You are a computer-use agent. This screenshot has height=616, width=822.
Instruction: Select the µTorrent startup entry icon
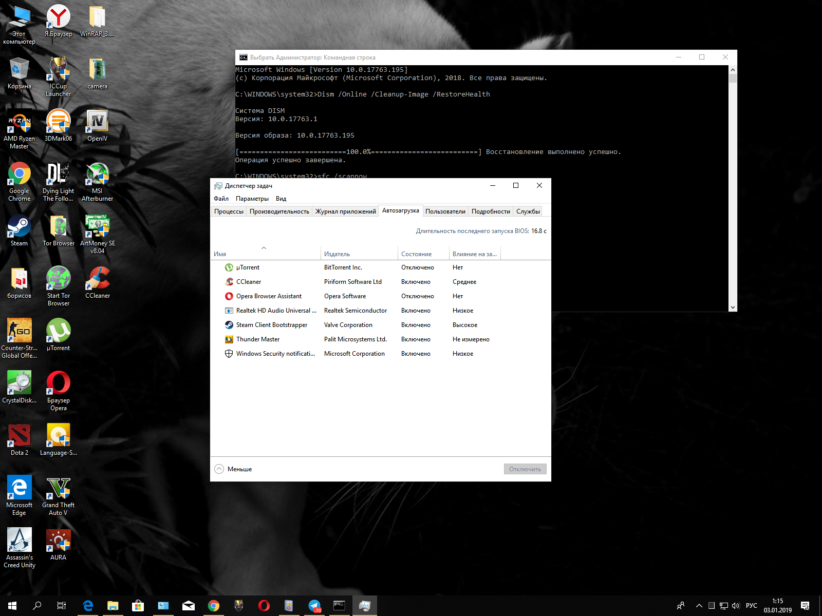pos(229,267)
